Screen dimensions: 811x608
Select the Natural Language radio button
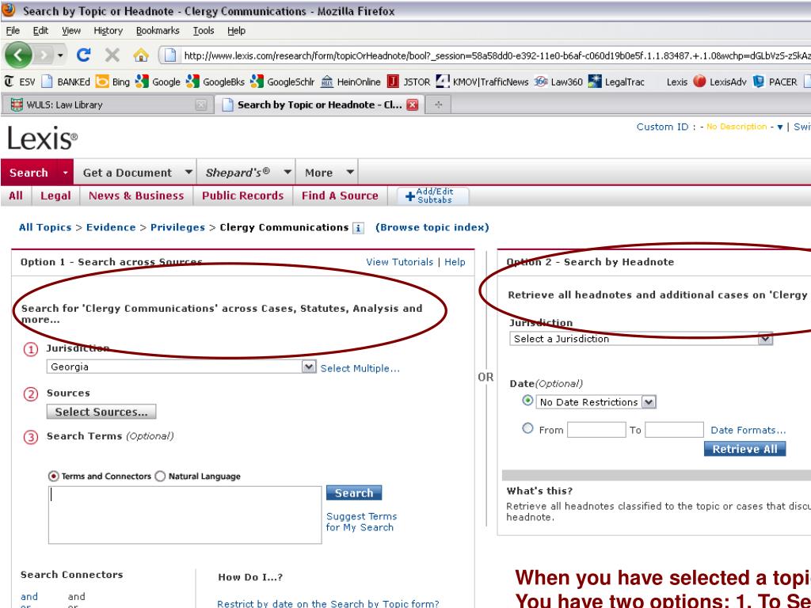click(160, 476)
